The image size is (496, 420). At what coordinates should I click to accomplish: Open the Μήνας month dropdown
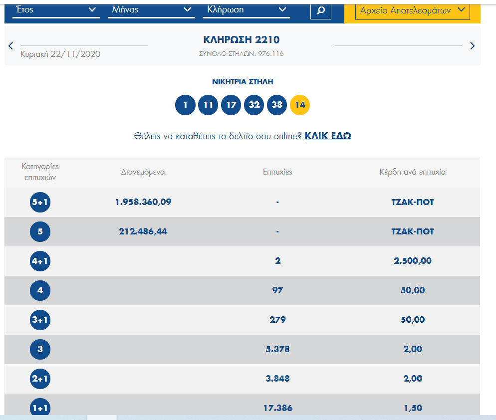point(150,10)
